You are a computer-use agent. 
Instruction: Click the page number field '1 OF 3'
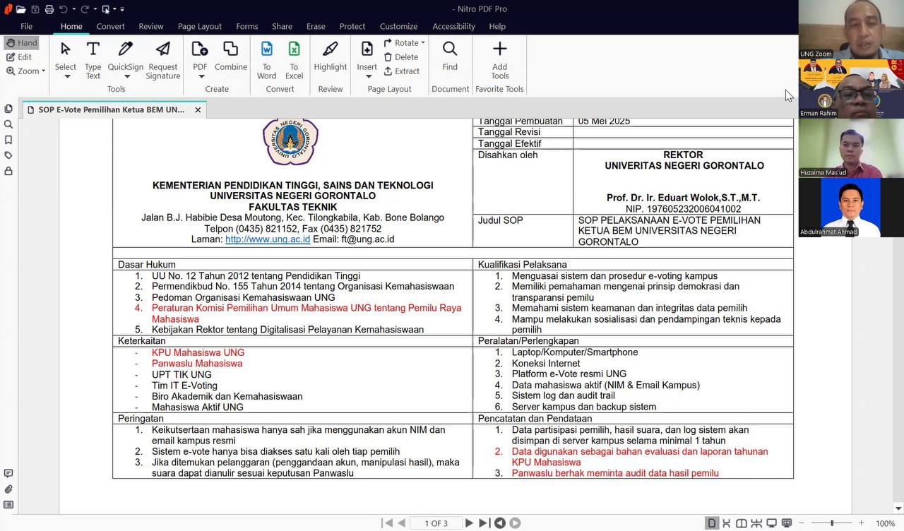tap(436, 523)
